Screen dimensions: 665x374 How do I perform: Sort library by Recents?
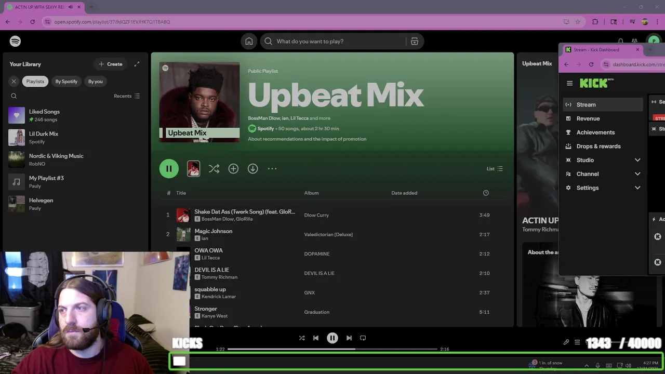127,96
